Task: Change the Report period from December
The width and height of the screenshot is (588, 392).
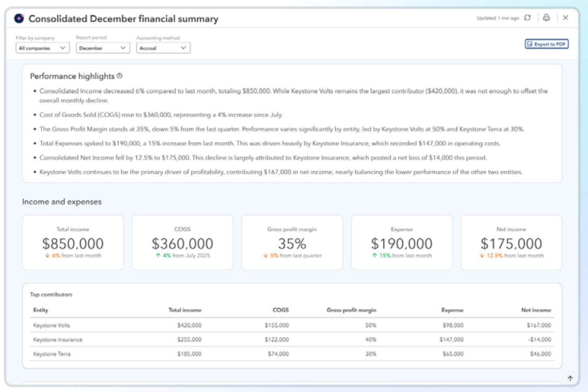Action: [x=103, y=48]
